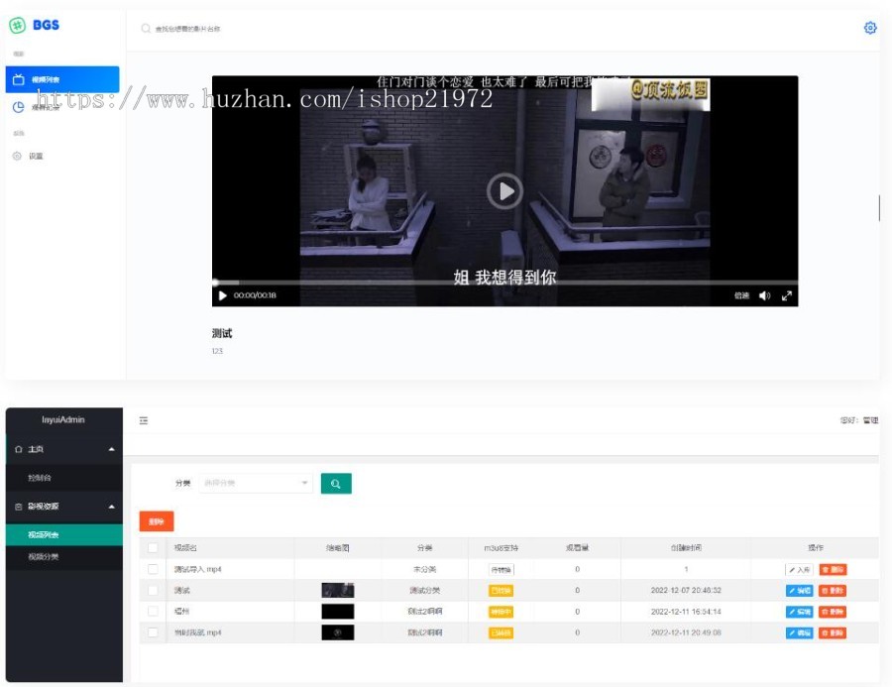The width and height of the screenshot is (892, 687).
Task: Click the layuiAdmin logo text
Action: coord(63,419)
